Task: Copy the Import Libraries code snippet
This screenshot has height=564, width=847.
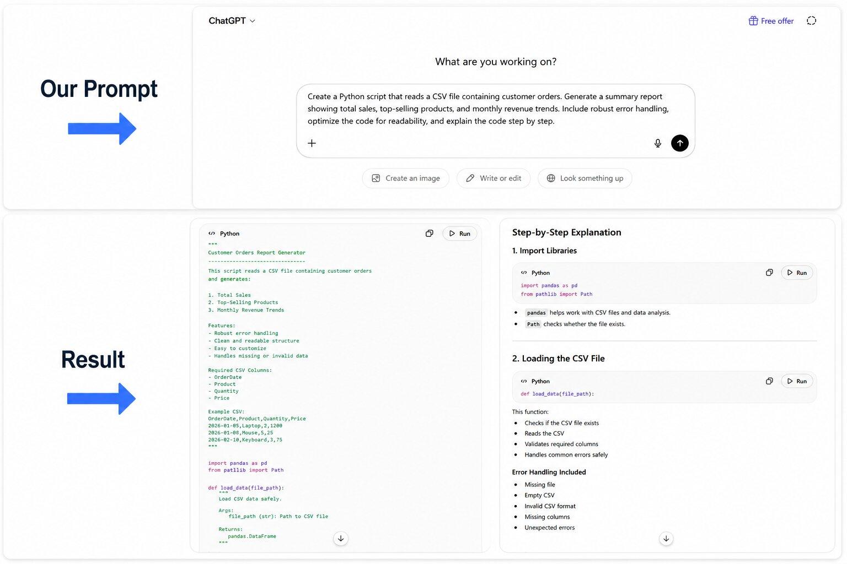Action: coord(769,273)
